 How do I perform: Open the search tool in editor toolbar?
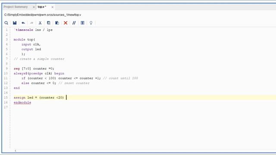point(6,23)
